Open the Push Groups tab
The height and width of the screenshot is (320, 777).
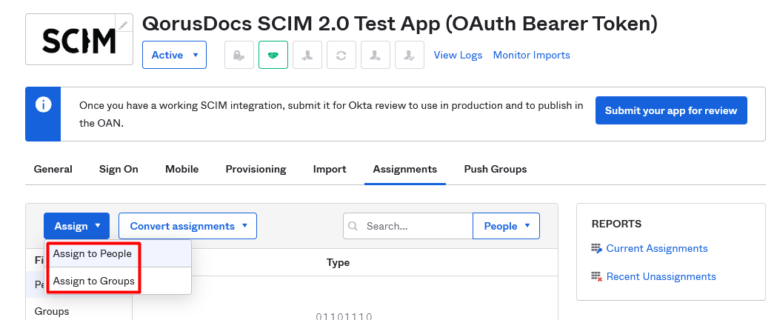coord(496,170)
